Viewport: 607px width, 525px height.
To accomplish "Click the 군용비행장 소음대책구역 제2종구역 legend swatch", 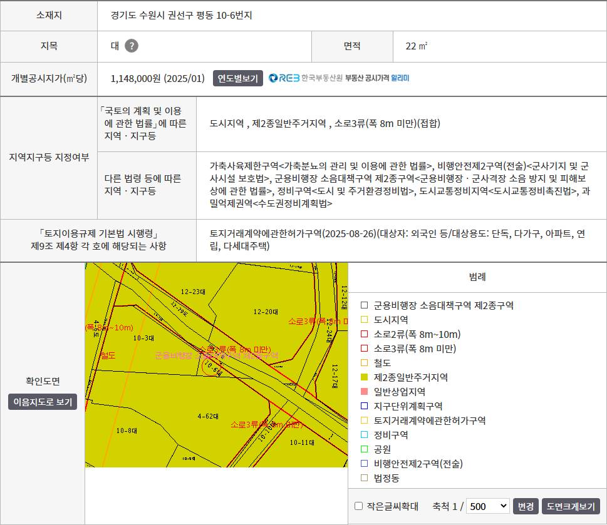I will pyautogui.click(x=365, y=305).
